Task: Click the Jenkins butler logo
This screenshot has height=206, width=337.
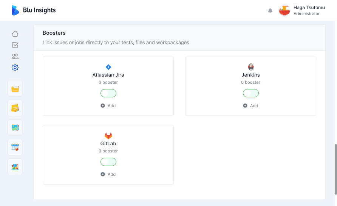Action: pyautogui.click(x=250, y=67)
